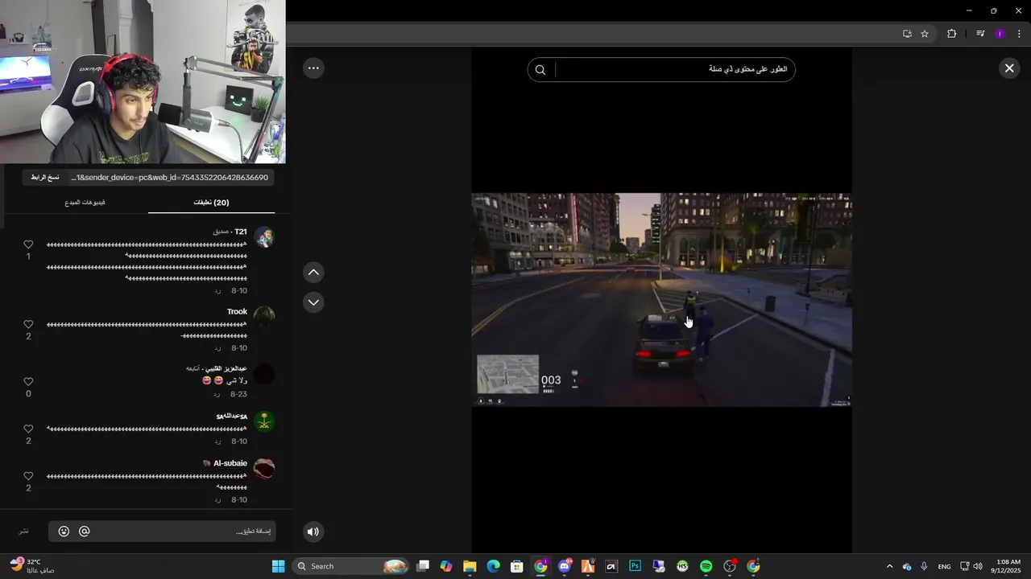Like T21's comment with the heart
This screenshot has height=579, width=1031.
(28, 244)
